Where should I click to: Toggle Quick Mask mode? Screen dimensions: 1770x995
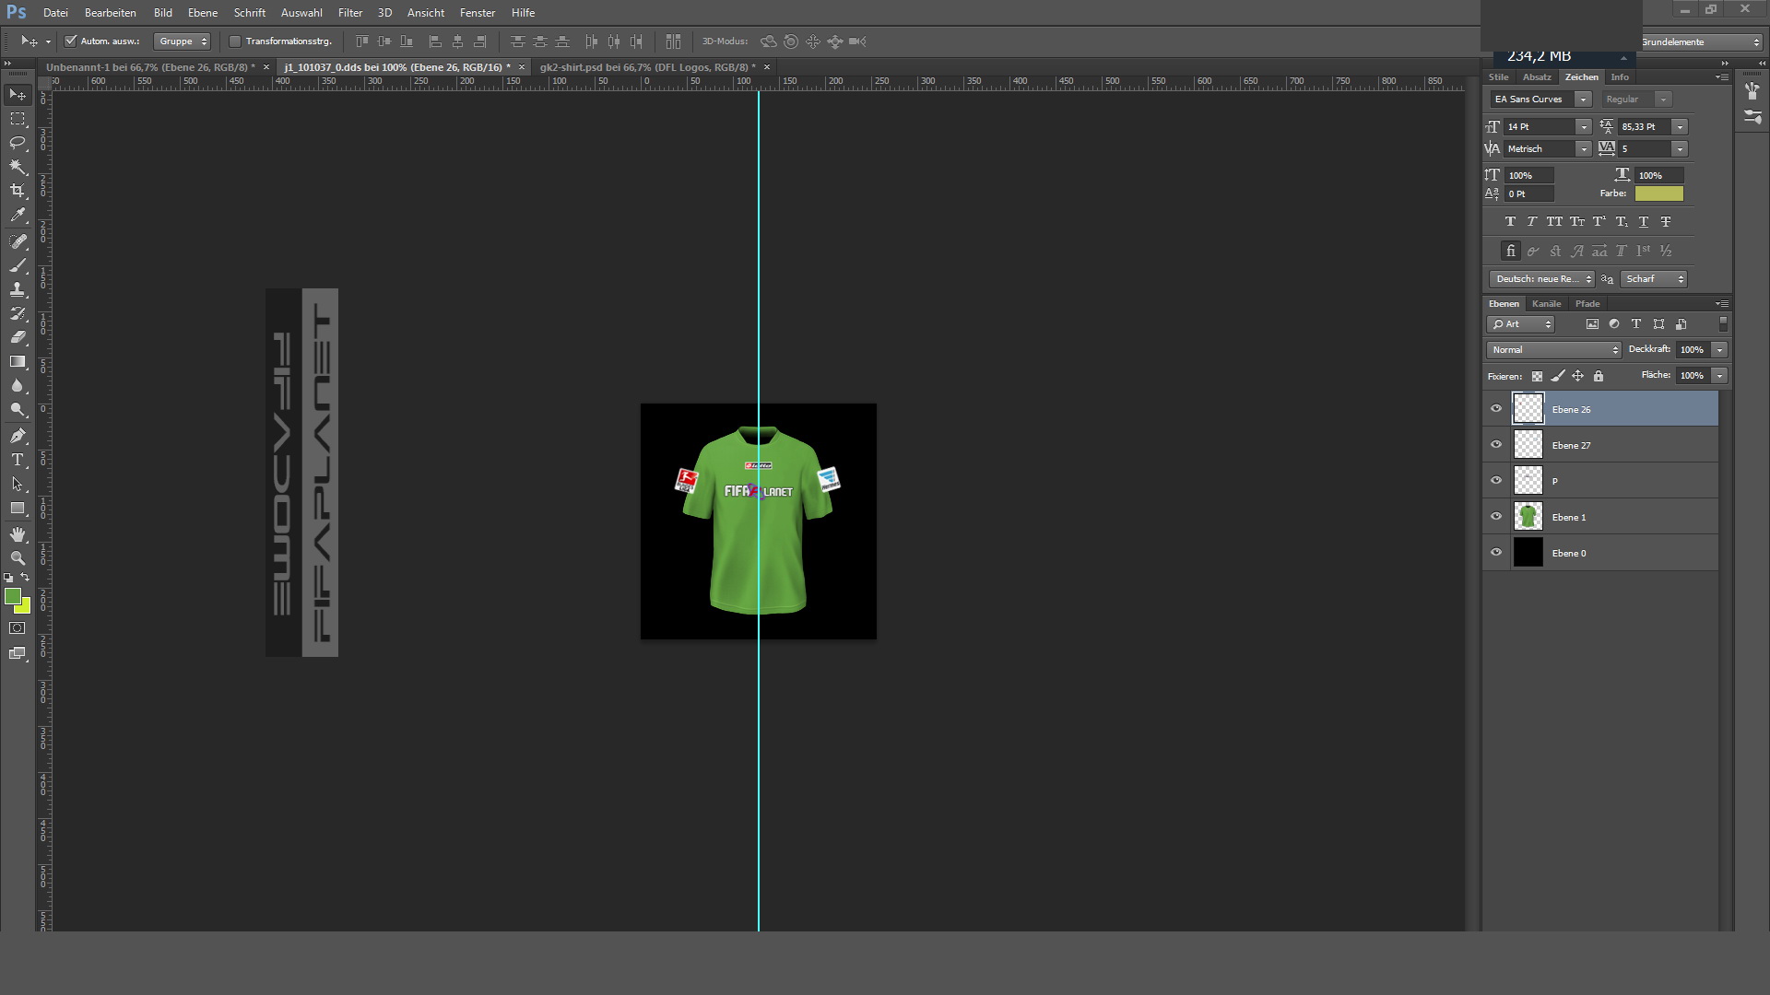coord(18,628)
